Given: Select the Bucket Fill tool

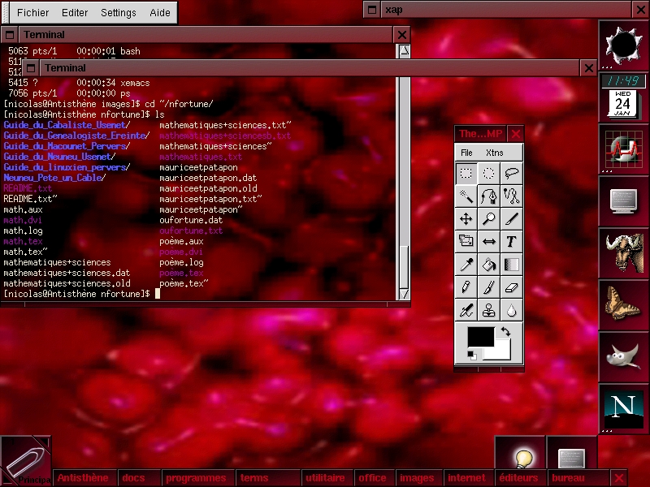Looking at the screenshot, I should 488,264.
